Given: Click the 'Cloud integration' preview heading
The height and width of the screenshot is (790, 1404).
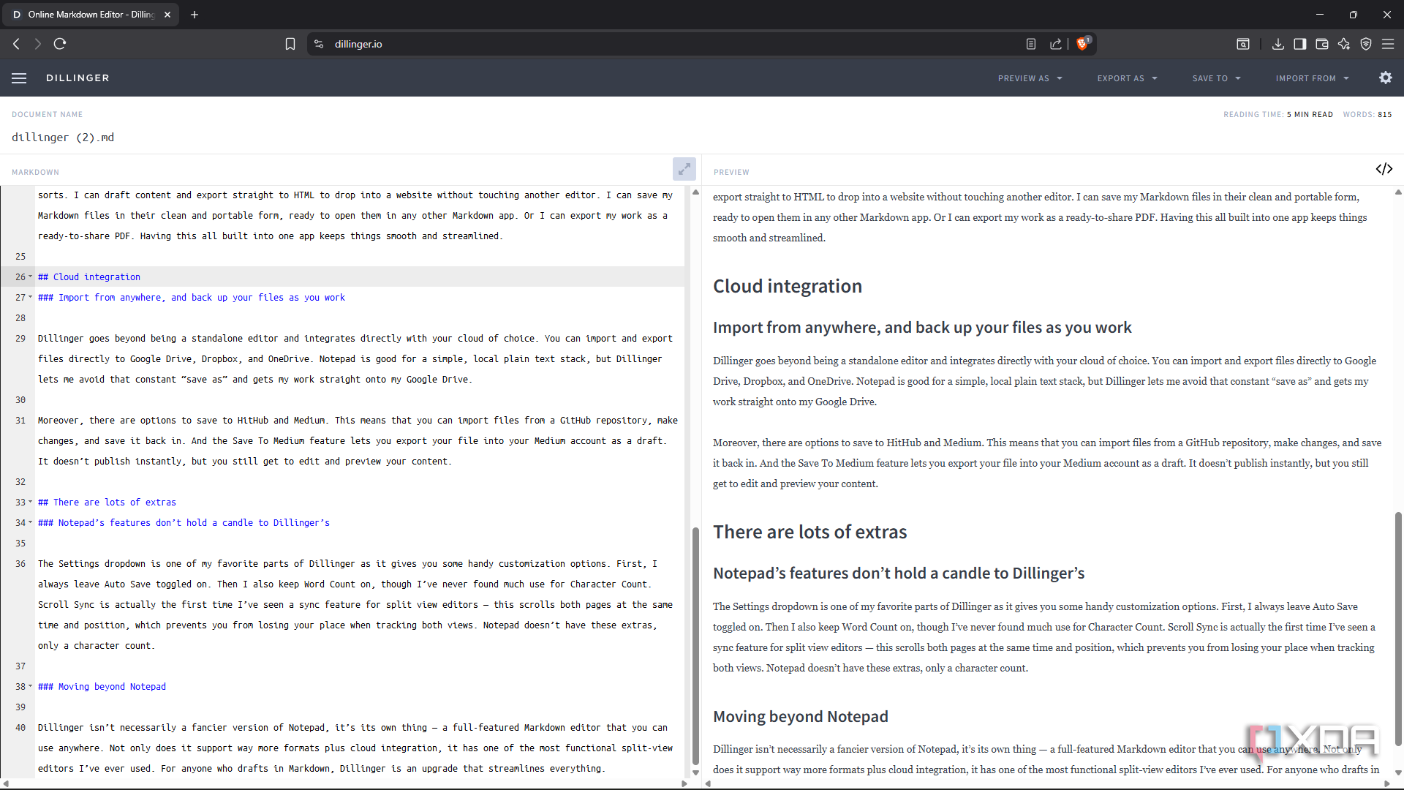Looking at the screenshot, I should [788, 286].
